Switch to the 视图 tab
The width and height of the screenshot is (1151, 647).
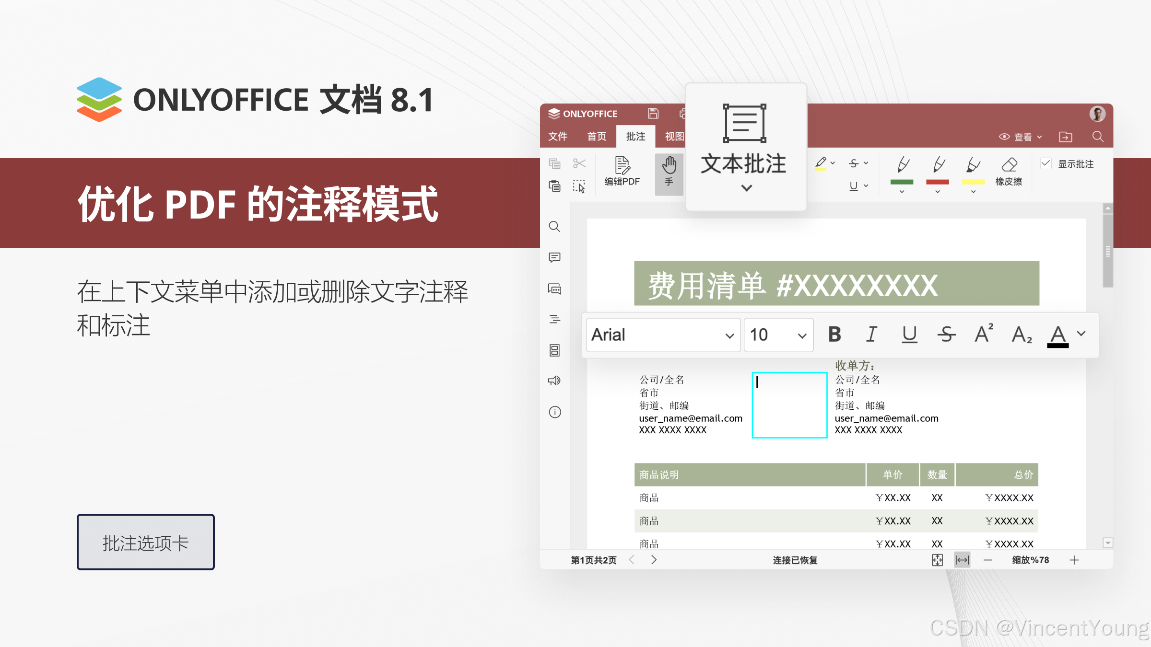tap(674, 137)
